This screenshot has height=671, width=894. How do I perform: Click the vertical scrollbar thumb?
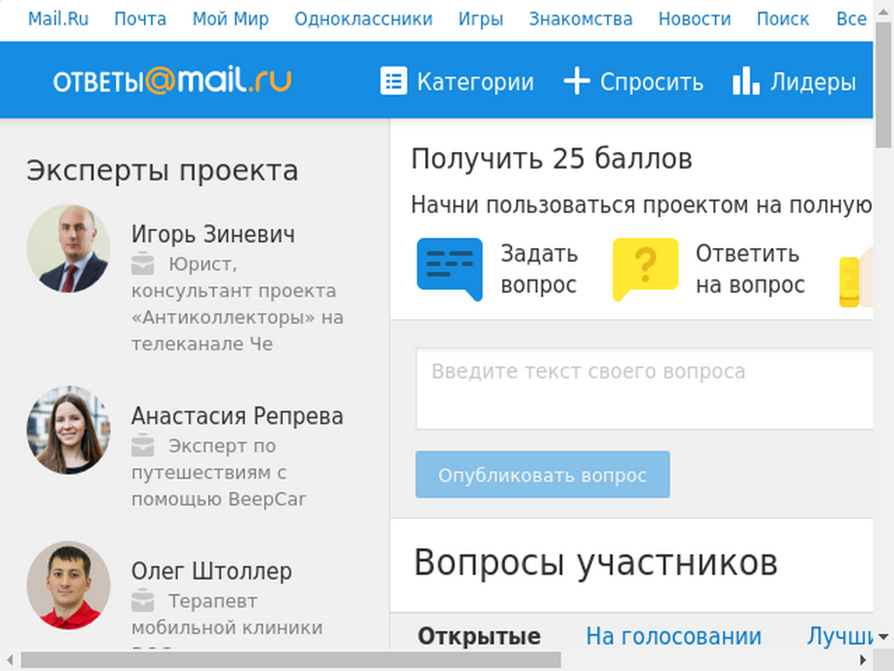point(884,85)
